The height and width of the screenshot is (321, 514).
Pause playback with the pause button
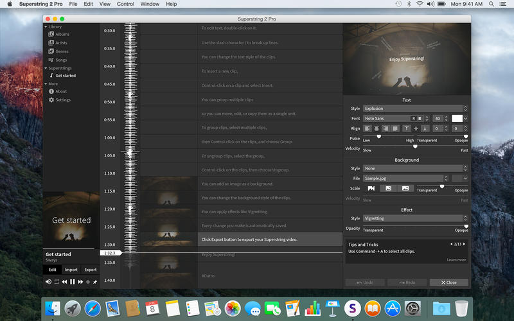(x=73, y=282)
